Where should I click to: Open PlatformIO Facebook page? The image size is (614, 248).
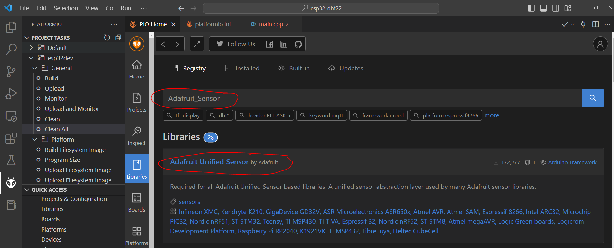pos(269,44)
